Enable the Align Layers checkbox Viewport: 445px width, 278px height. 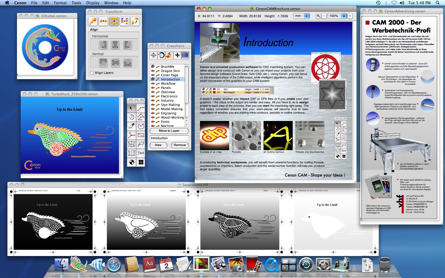pyautogui.click(x=92, y=73)
